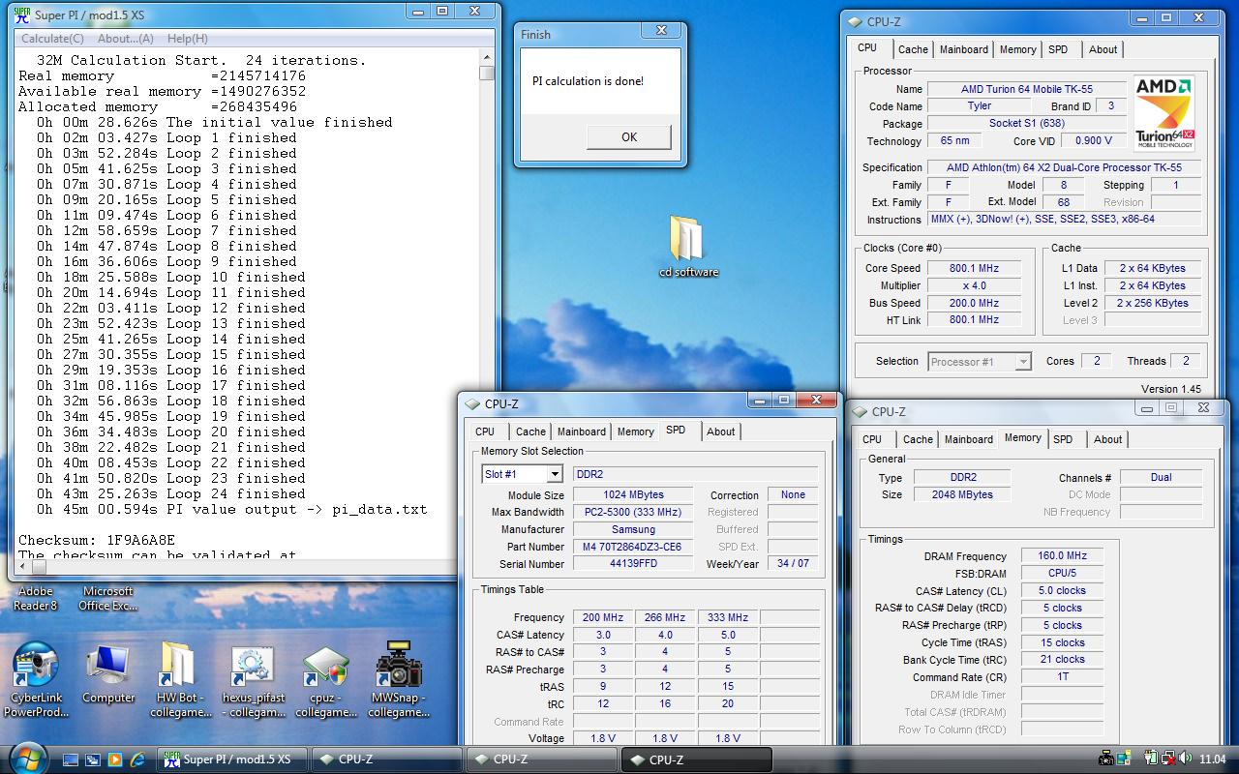Open the cd software desktop folder
The image size is (1239, 774).
tap(688, 247)
